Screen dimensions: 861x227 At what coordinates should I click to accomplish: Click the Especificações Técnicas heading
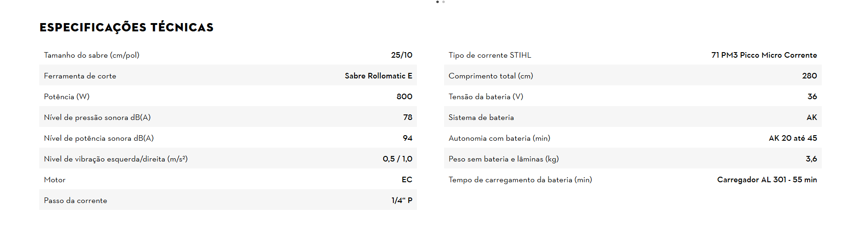pos(126,28)
